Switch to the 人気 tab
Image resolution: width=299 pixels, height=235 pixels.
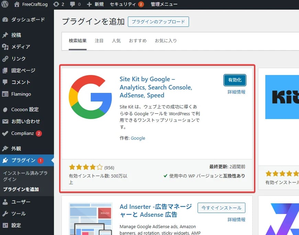(117, 40)
